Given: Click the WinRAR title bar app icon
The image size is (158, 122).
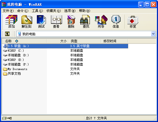Looking at the screenshot, I should 4,4.
